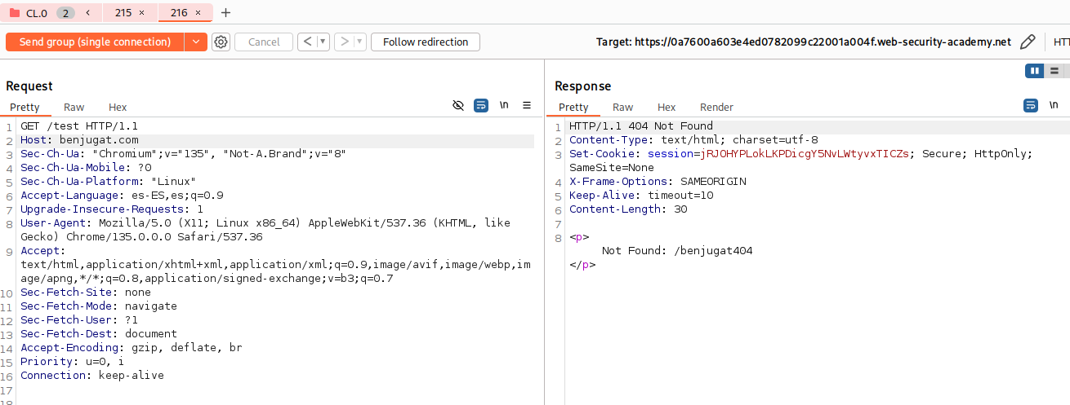Screen dimensions: 1070x405
Task: Open the CL.0 tab group folder
Action: (x=15, y=13)
